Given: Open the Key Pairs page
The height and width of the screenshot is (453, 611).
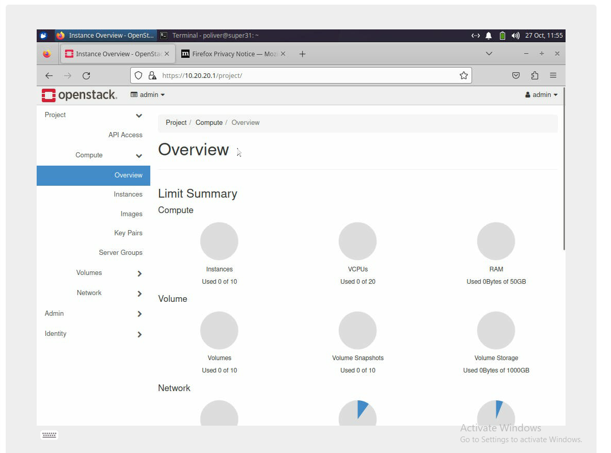Looking at the screenshot, I should [128, 233].
